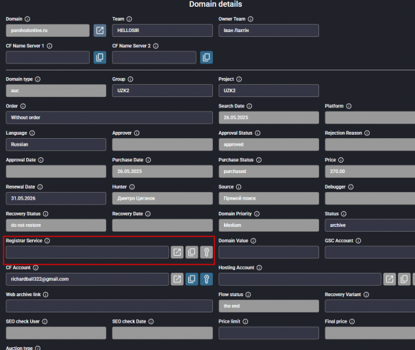Open the CF Account external link icon
This screenshot has width=415, height=350.
[177, 279]
